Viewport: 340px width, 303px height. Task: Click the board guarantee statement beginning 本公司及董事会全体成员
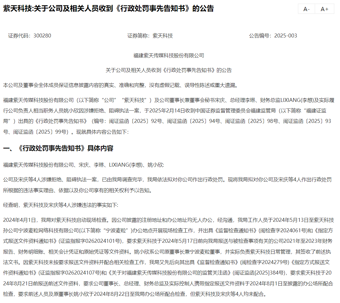121,85
